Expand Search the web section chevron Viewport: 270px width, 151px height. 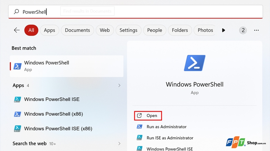(x=119, y=144)
